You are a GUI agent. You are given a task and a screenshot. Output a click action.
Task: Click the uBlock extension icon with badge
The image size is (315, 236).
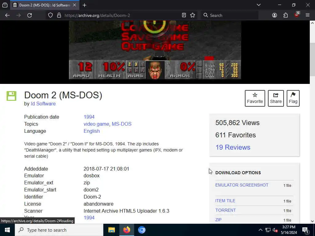(x=297, y=15)
